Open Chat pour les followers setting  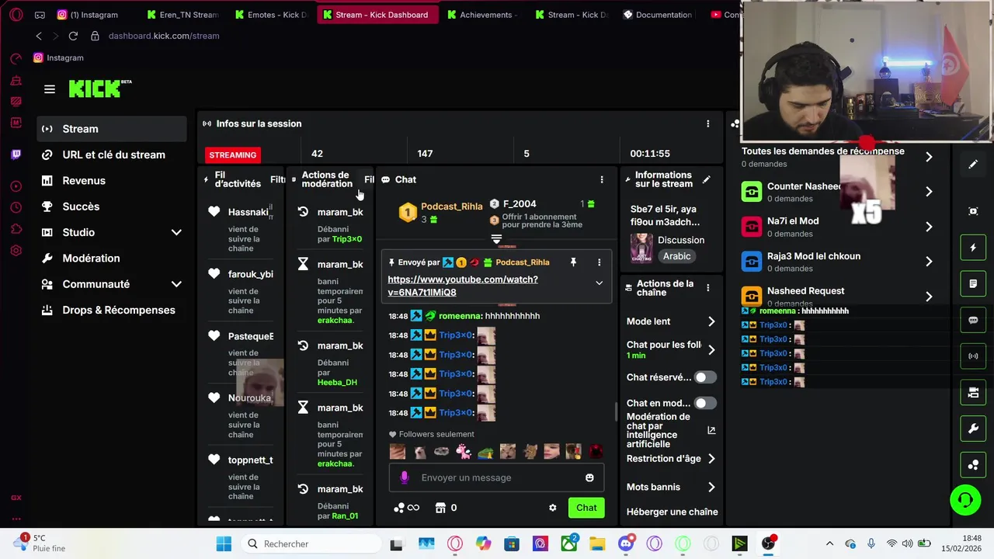672,349
